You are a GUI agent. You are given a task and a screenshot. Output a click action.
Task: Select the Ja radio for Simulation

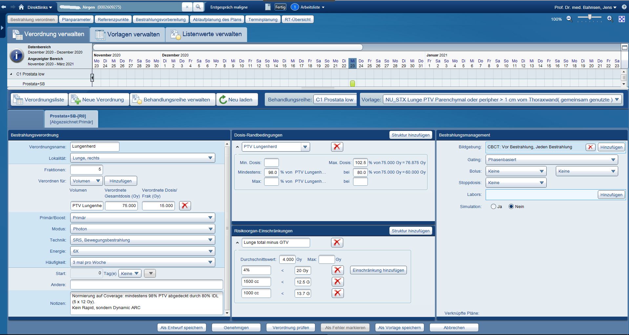[x=493, y=207]
